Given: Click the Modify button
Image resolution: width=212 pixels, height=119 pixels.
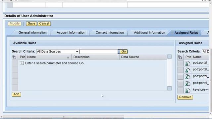Looking at the screenshot, I should click(15, 23).
